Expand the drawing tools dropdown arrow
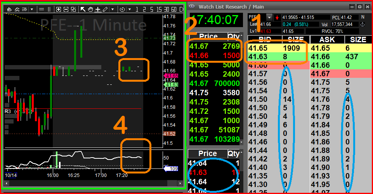The height and width of the screenshot is (194, 373). click(x=113, y=10)
